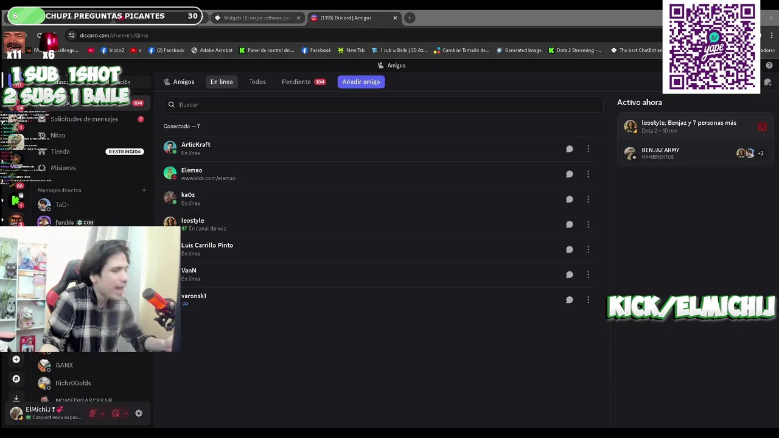Message varonsk1 using the chat bubble icon
This screenshot has height=438, width=779.
click(569, 300)
